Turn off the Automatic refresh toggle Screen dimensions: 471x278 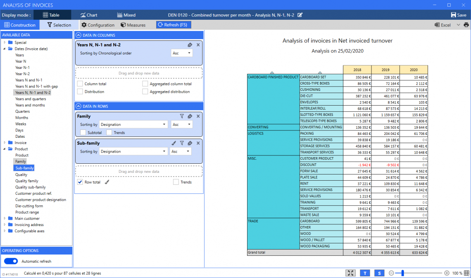(x=11, y=261)
